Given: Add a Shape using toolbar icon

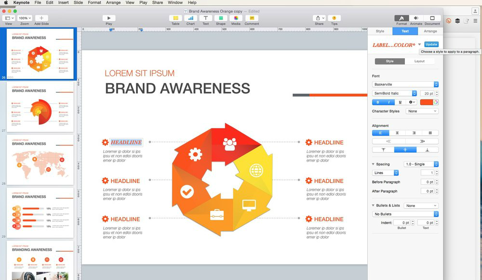Looking at the screenshot, I should pos(220,18).
